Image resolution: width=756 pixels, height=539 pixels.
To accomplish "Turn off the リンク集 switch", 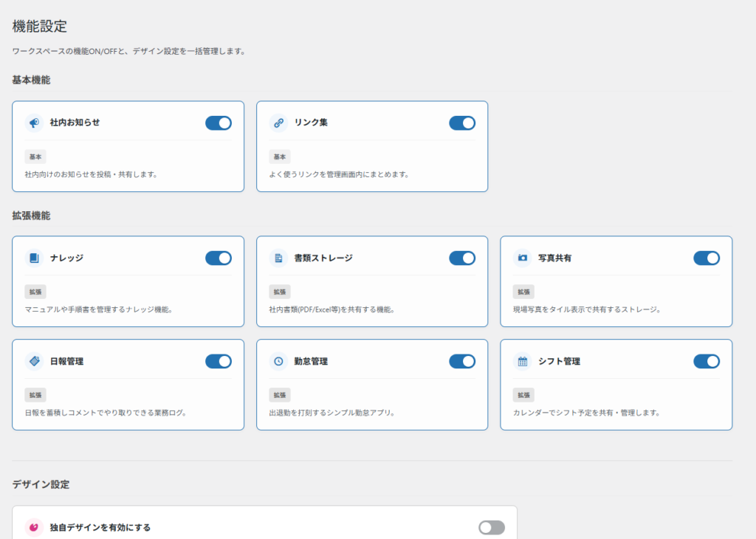I will click(x=462, y=123).
